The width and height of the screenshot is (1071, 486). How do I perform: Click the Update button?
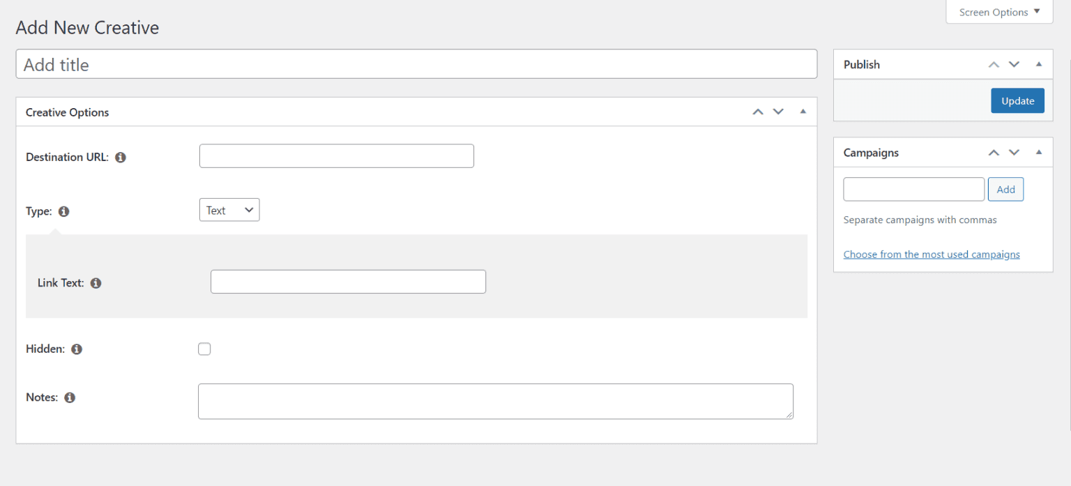point(1017,100)
